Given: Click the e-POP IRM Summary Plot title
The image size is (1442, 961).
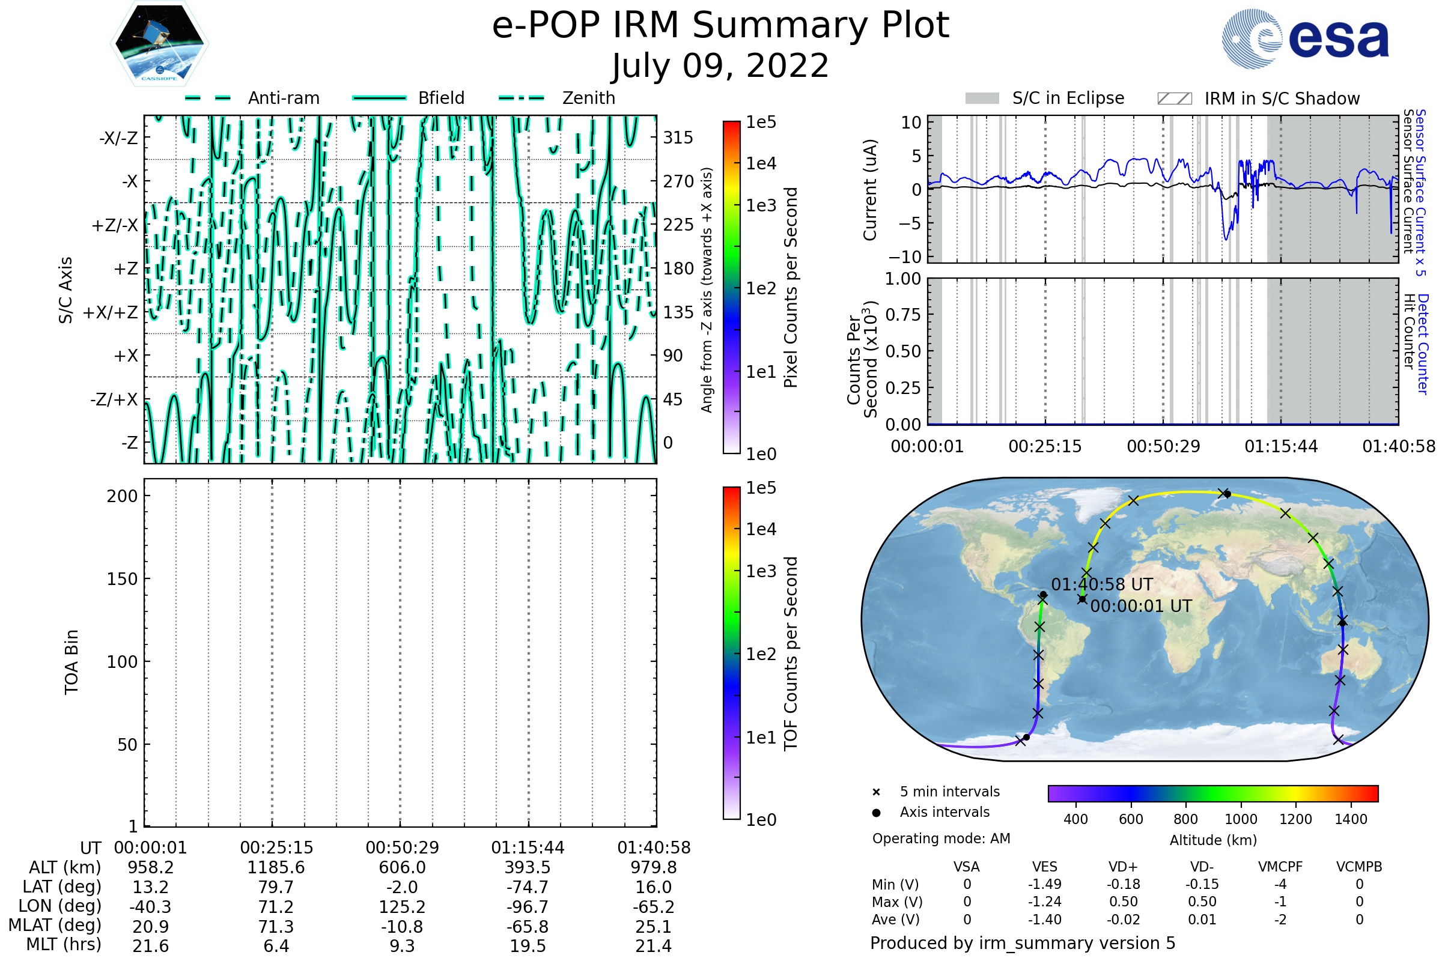Looking at the screenshot, I should [720, 26].
